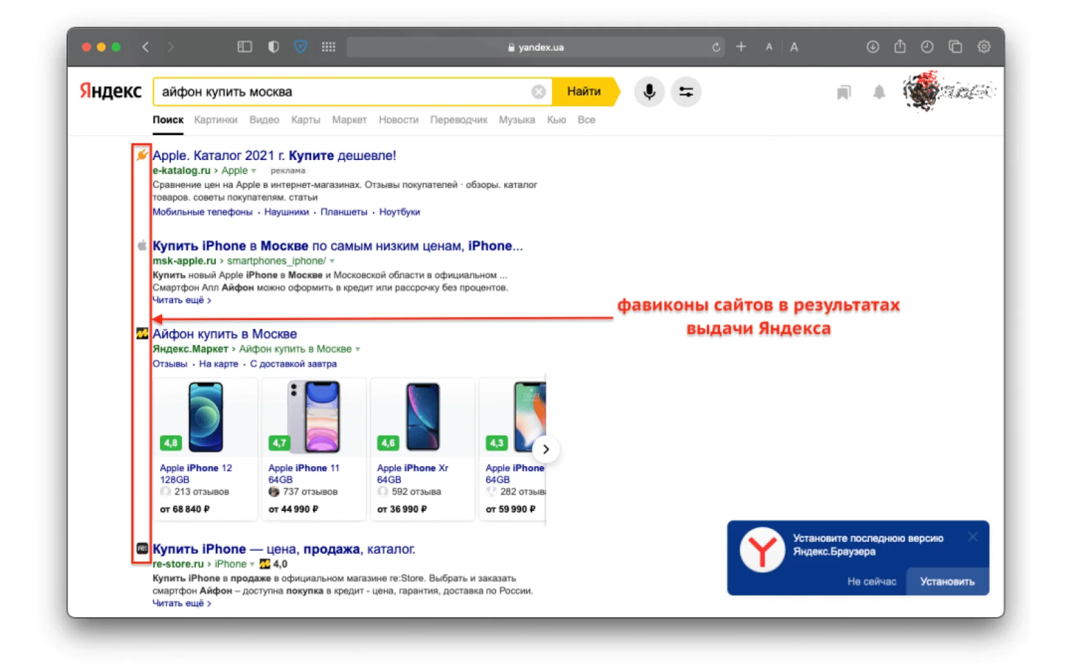Switch to the Новости tab
This screenshot has width=1076, height=671.
click(398, 120)
